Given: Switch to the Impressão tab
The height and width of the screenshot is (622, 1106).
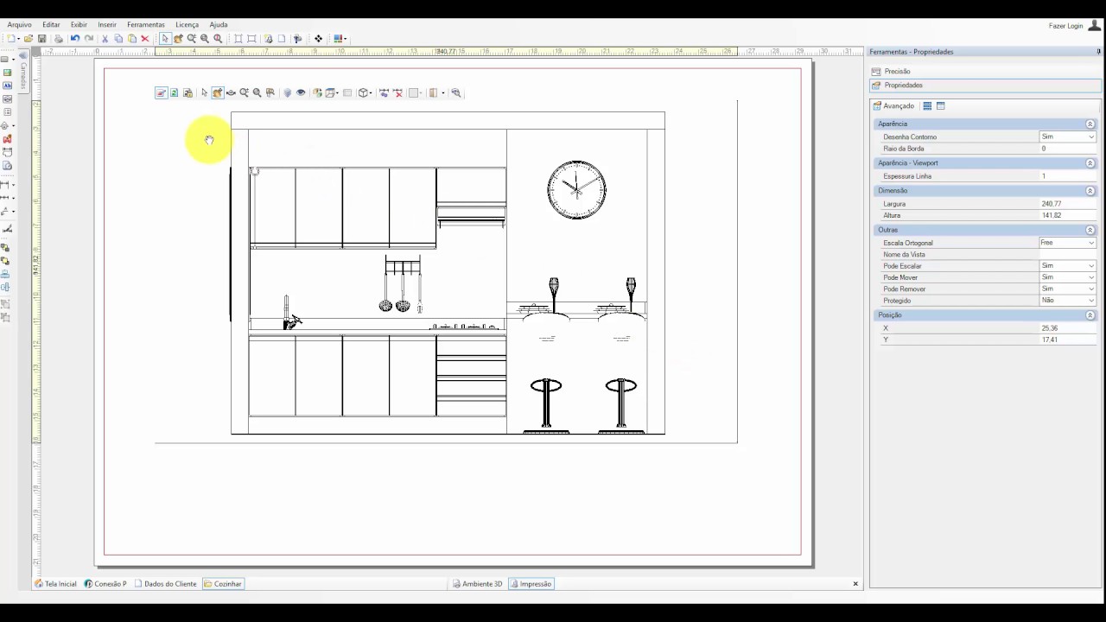Looking at the screenshot, I should [531, 584].
